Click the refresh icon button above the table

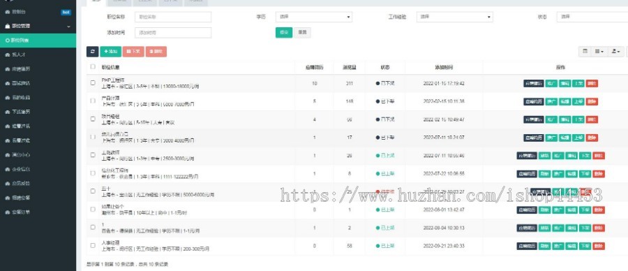(x=93, y=51)
